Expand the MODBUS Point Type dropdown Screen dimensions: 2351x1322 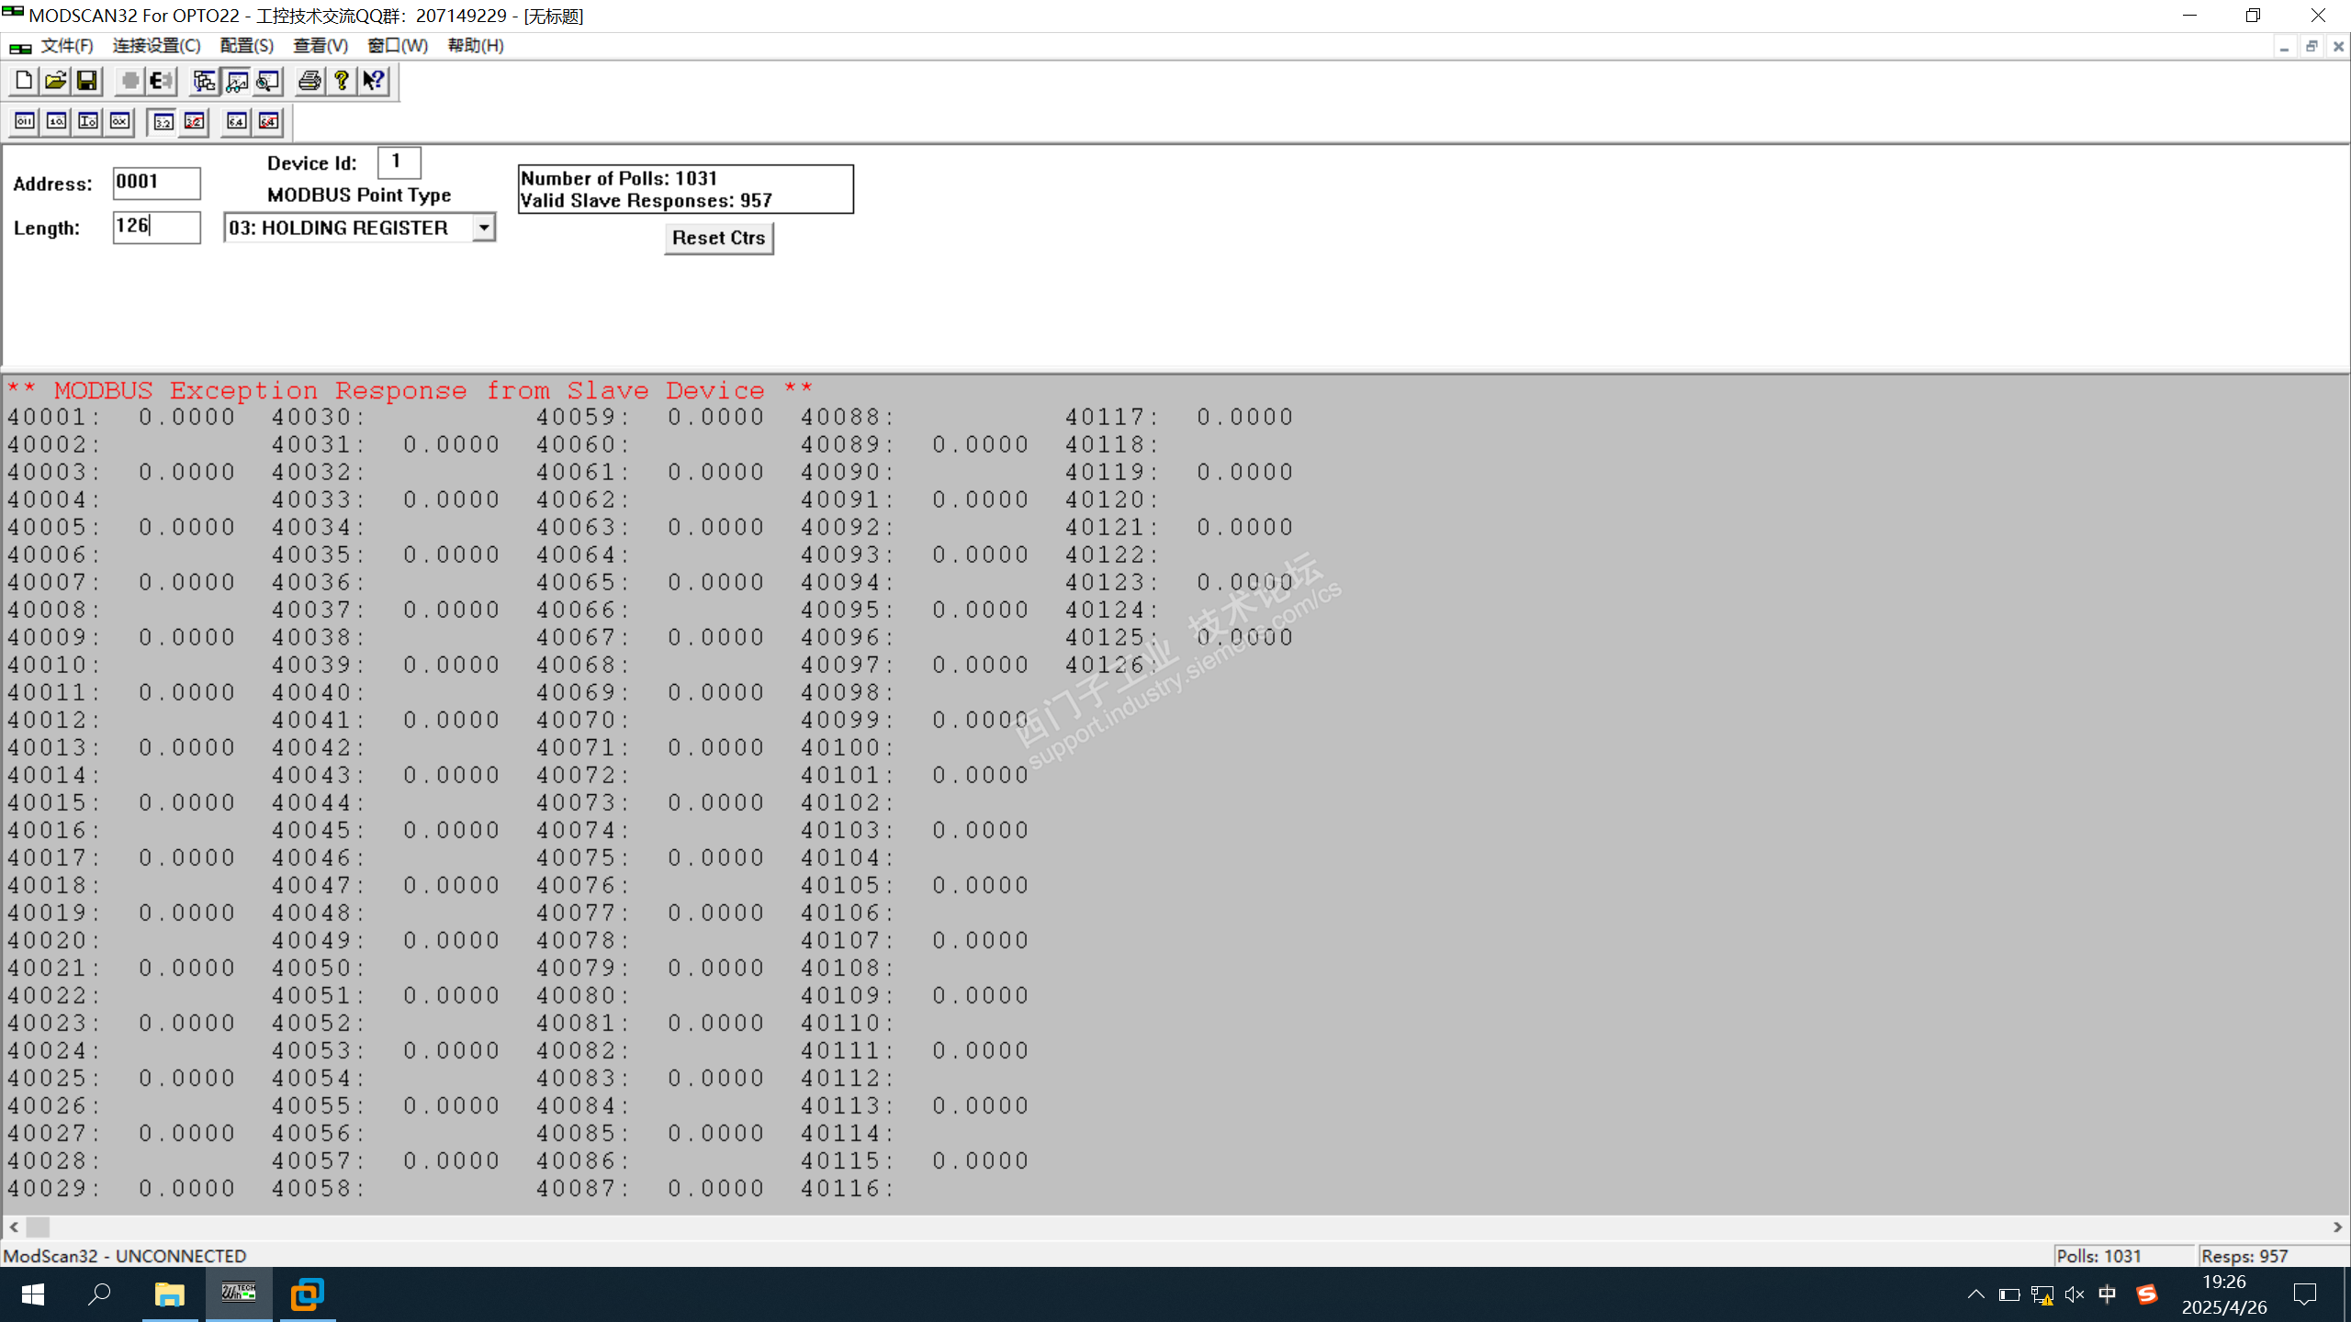coord(483,227)
